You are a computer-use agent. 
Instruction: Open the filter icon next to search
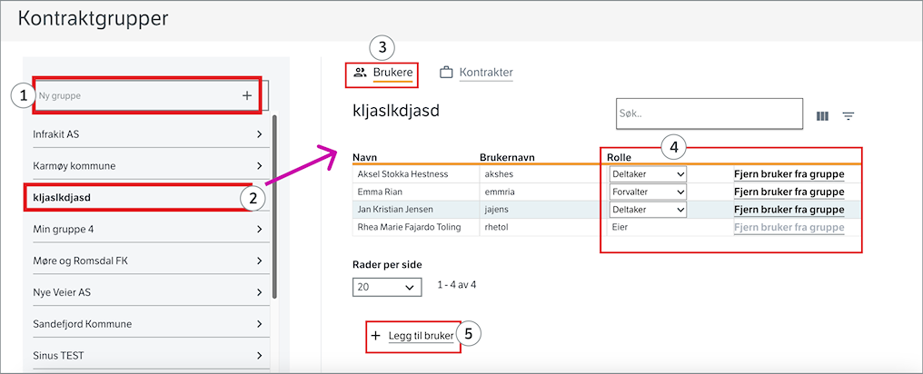(x=848, y=116)
